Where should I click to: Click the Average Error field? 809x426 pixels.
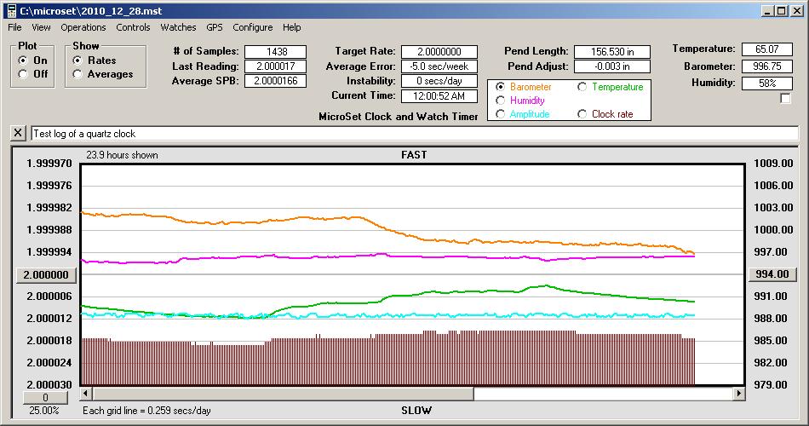439,66
